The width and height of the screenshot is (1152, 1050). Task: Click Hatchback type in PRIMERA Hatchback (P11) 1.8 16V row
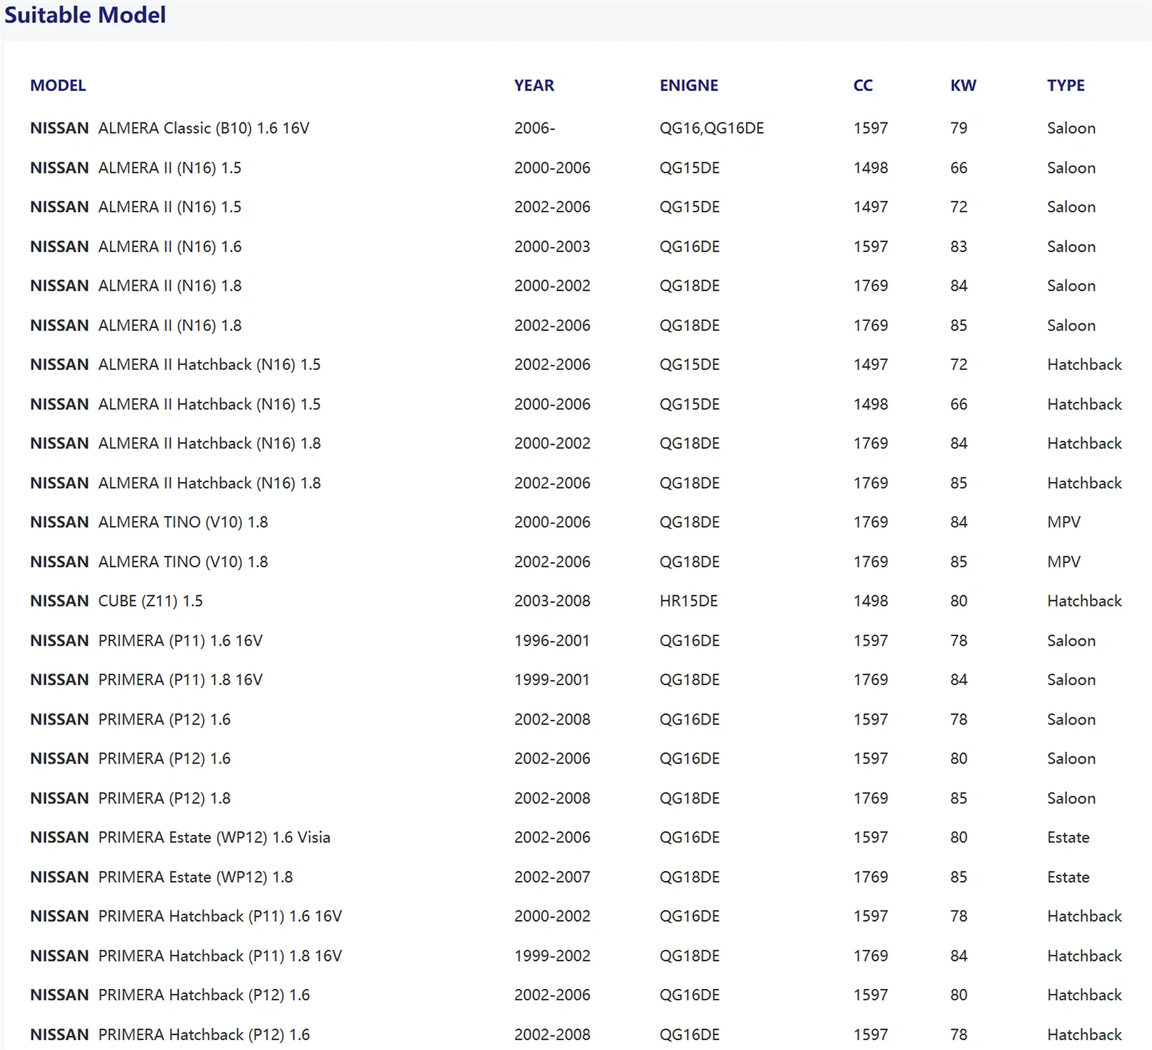coord(1085,956)
